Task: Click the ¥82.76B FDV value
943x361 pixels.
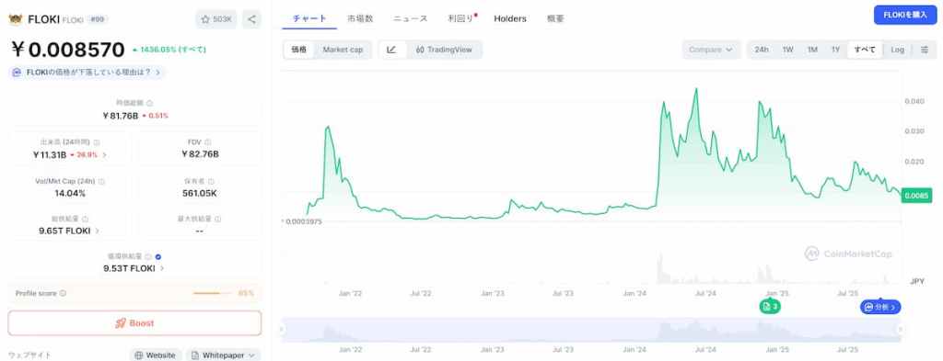Action: [x=200, y=154]
